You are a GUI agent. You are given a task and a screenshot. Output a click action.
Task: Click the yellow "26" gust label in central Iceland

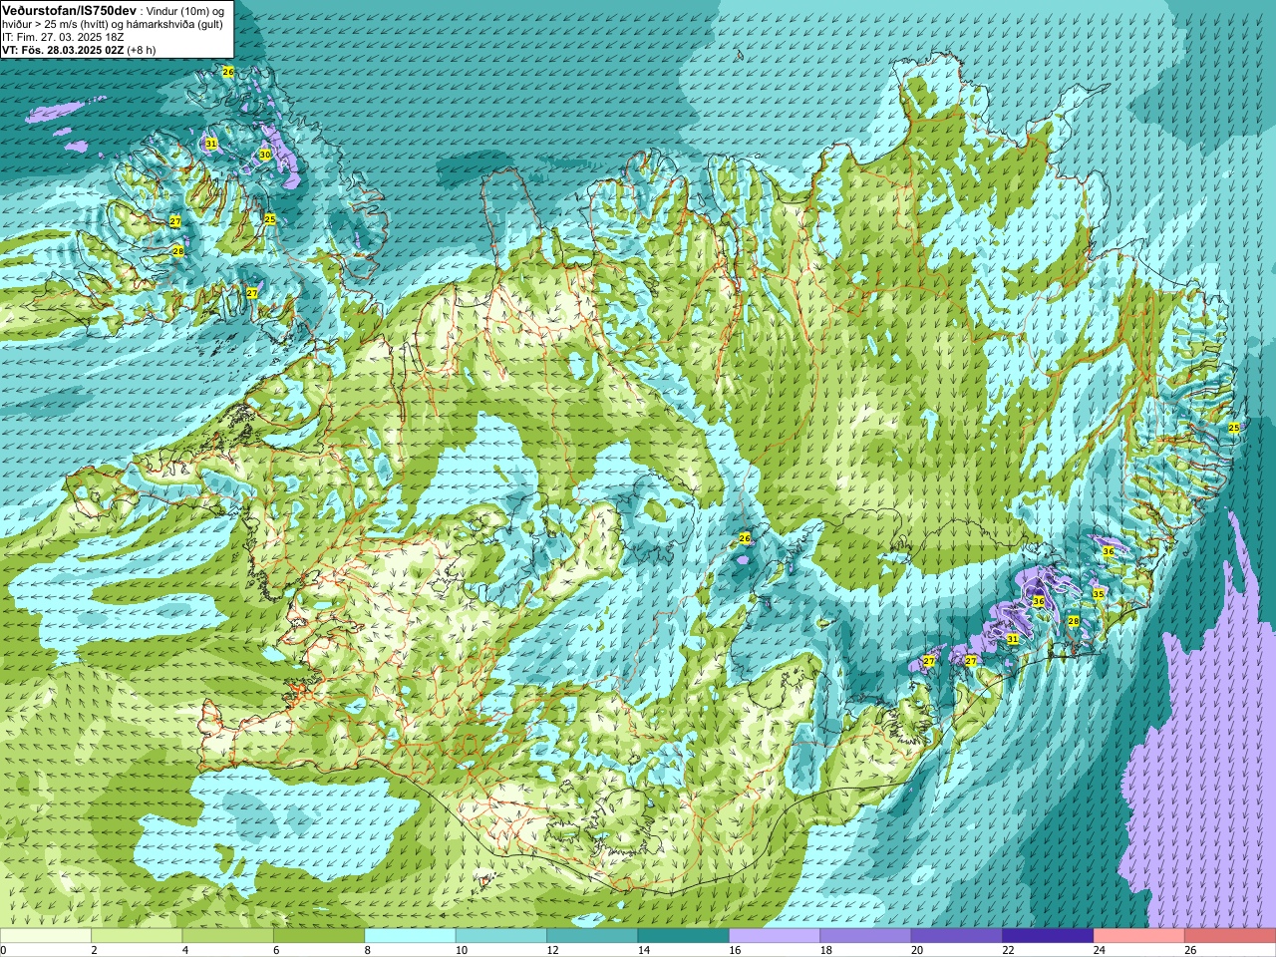pos(744,537)
